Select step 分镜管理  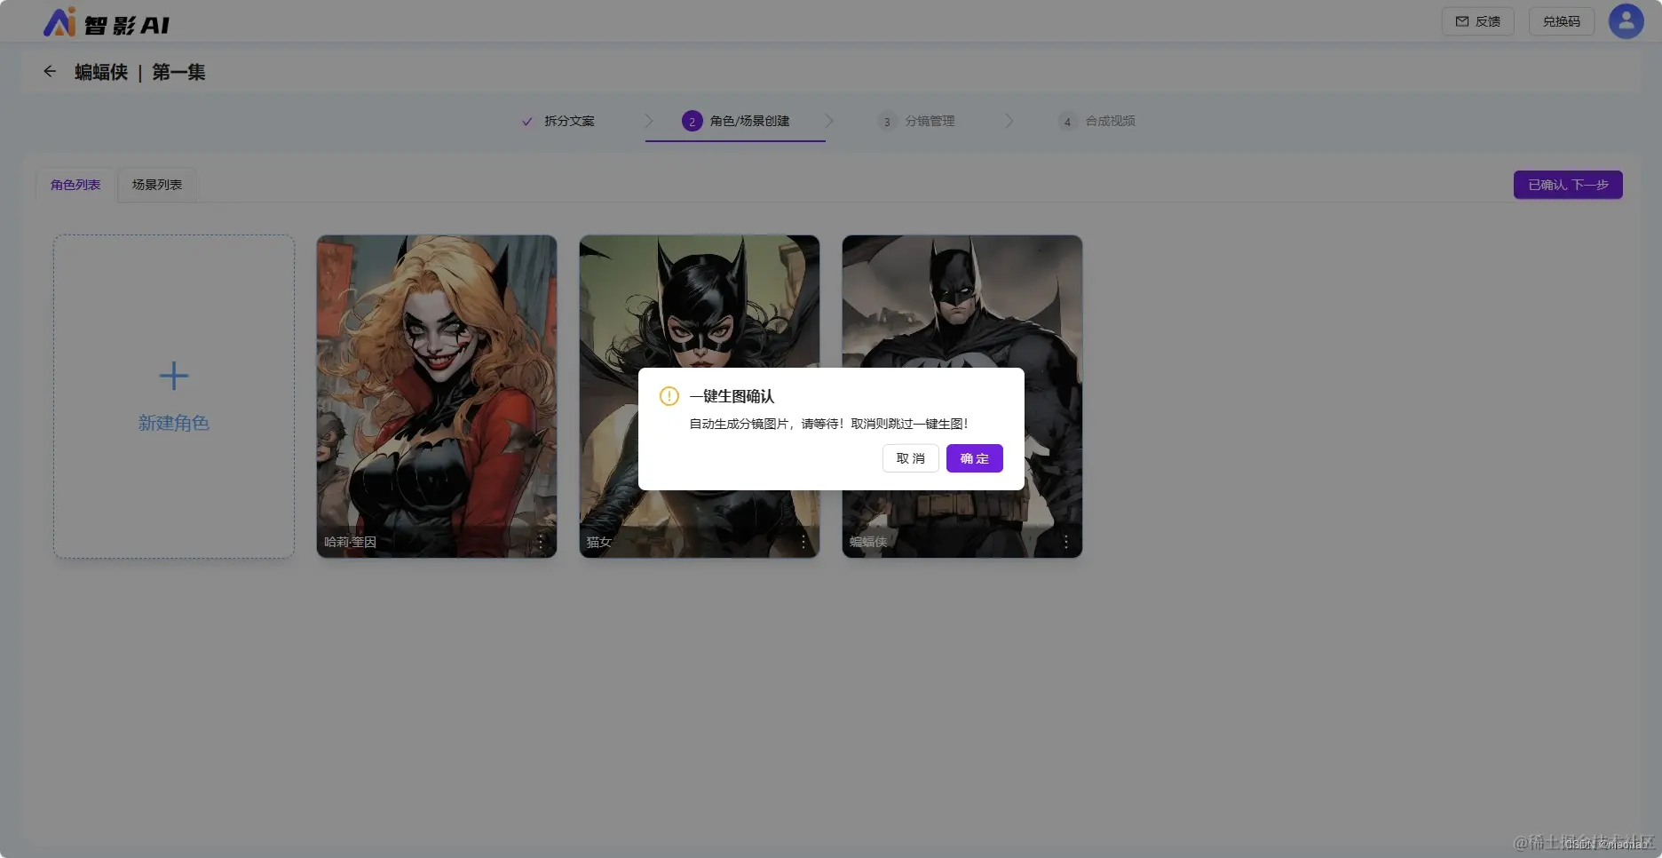tap(916, 121)
